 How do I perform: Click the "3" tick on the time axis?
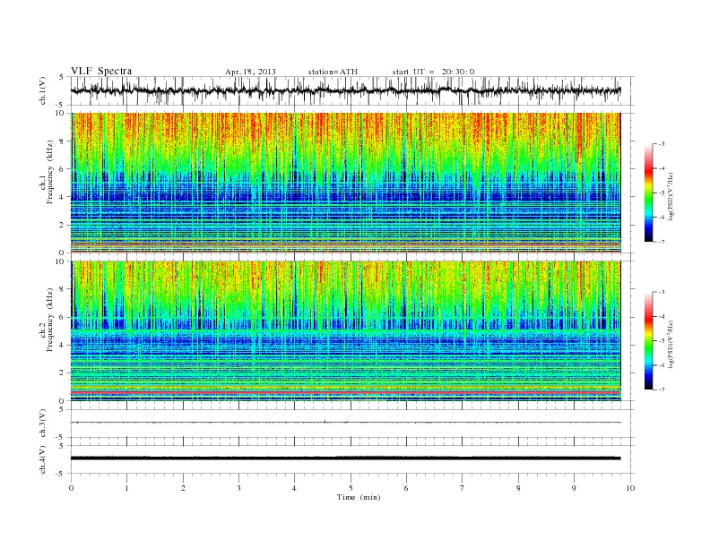(x=238, y=488)
